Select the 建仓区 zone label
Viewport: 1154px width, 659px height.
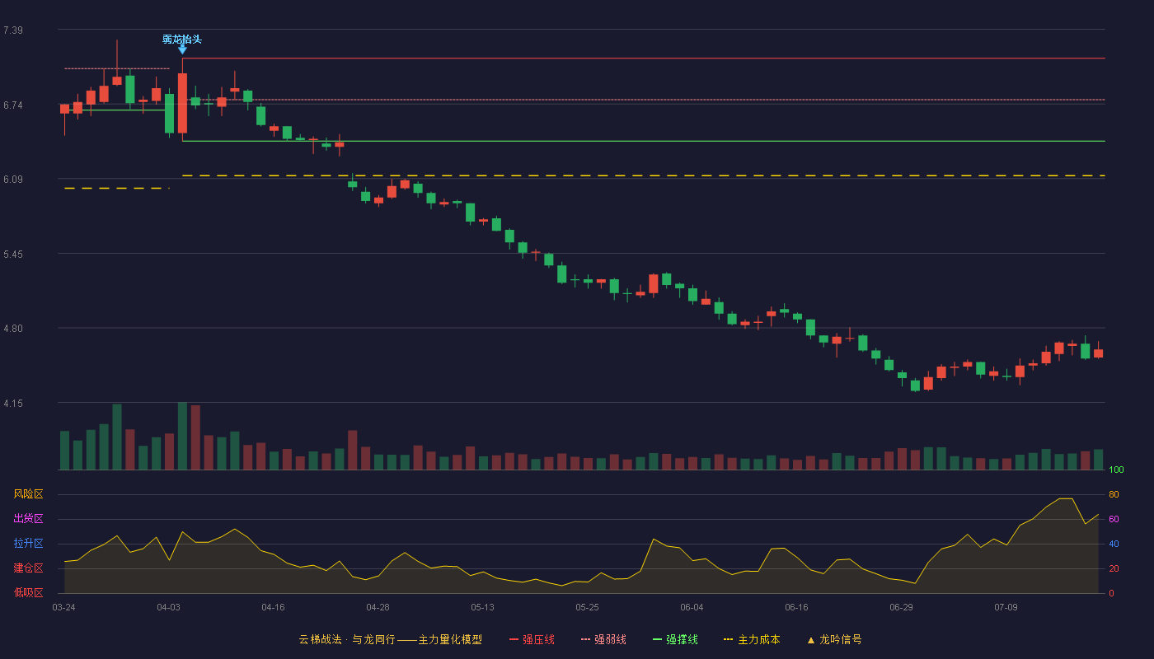point(28,568)
